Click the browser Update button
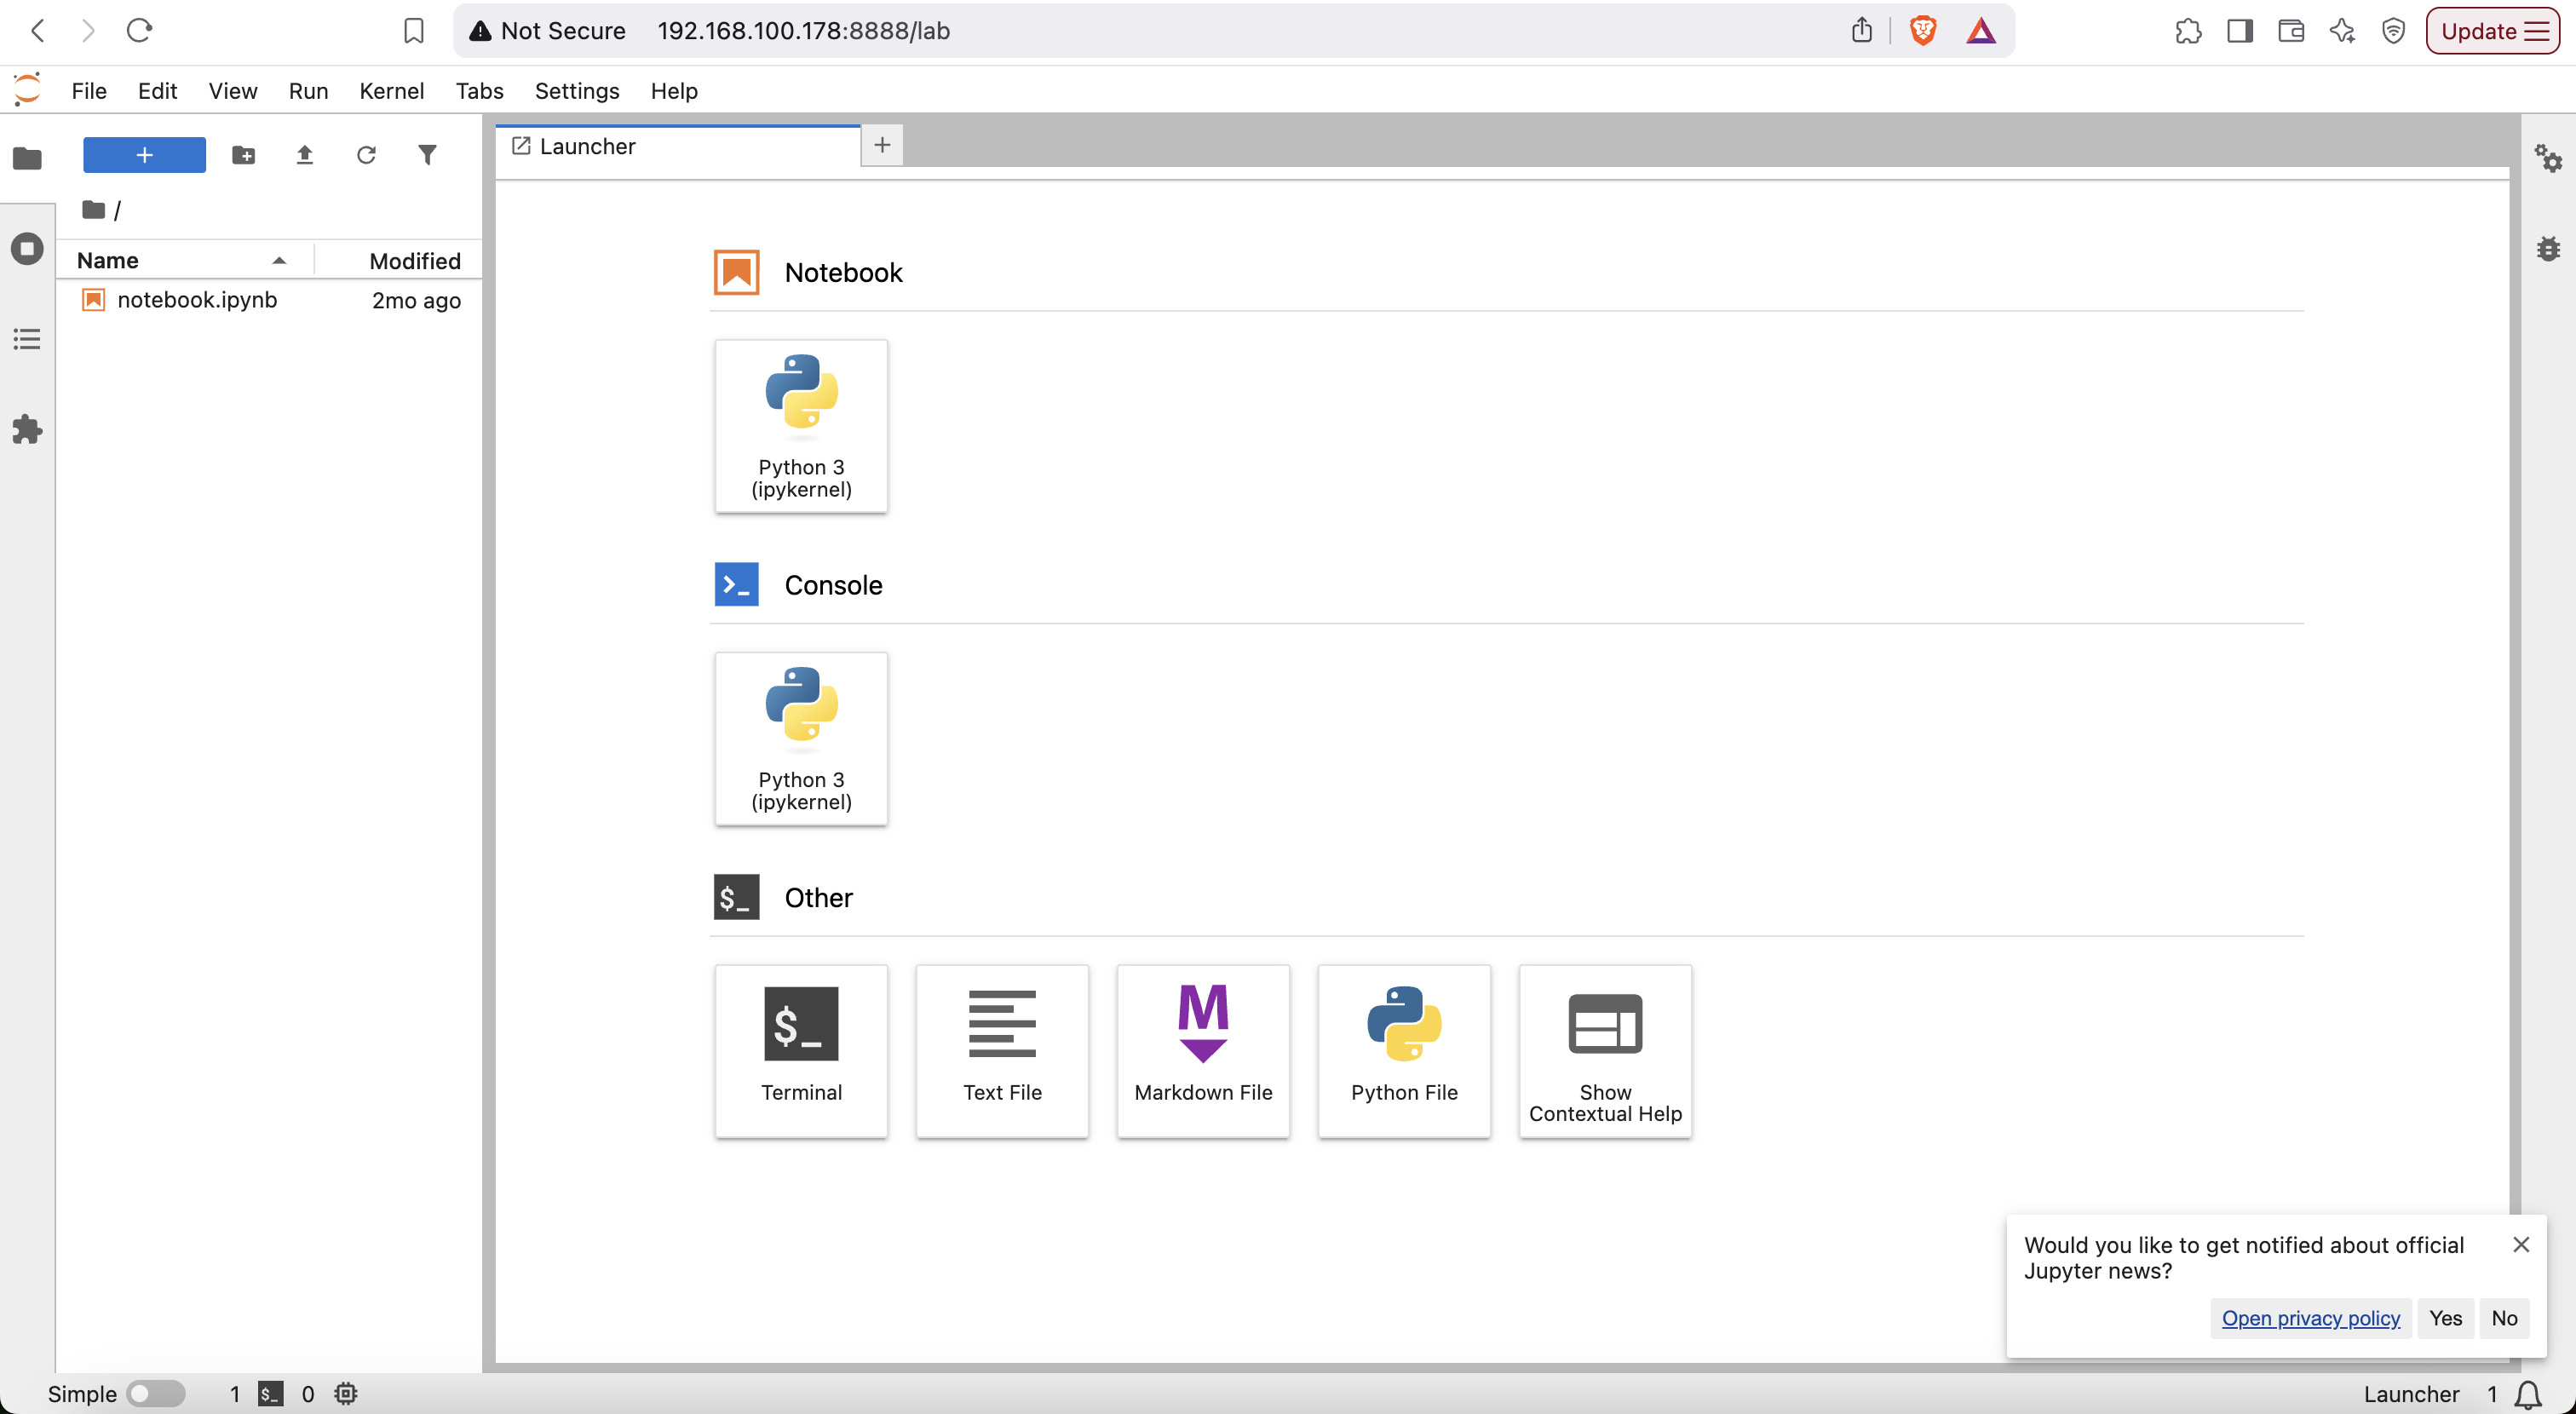This screenshot has height=1414, width=2576. [2492, 31]
